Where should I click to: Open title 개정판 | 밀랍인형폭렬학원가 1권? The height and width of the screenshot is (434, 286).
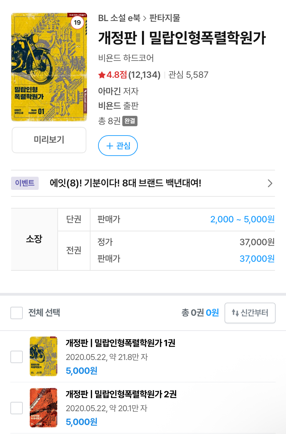tap(121, 343)
